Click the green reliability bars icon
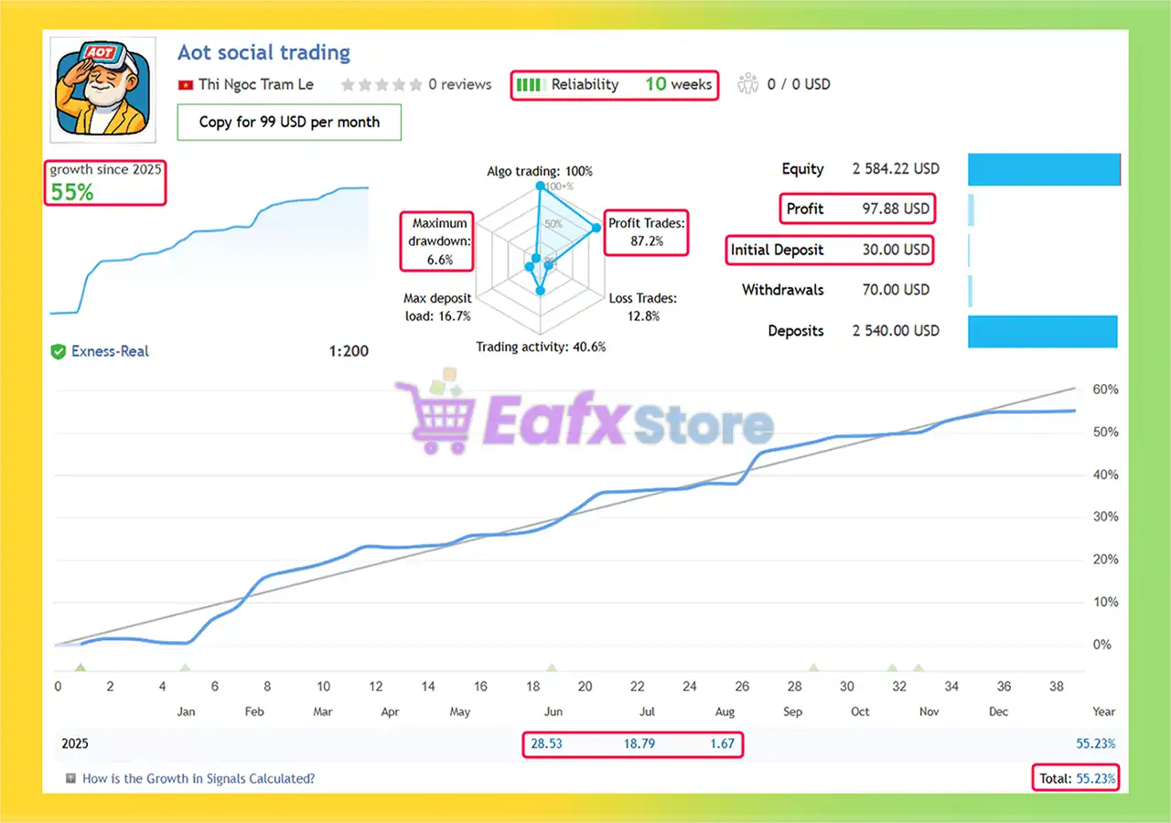 [531, 85]
